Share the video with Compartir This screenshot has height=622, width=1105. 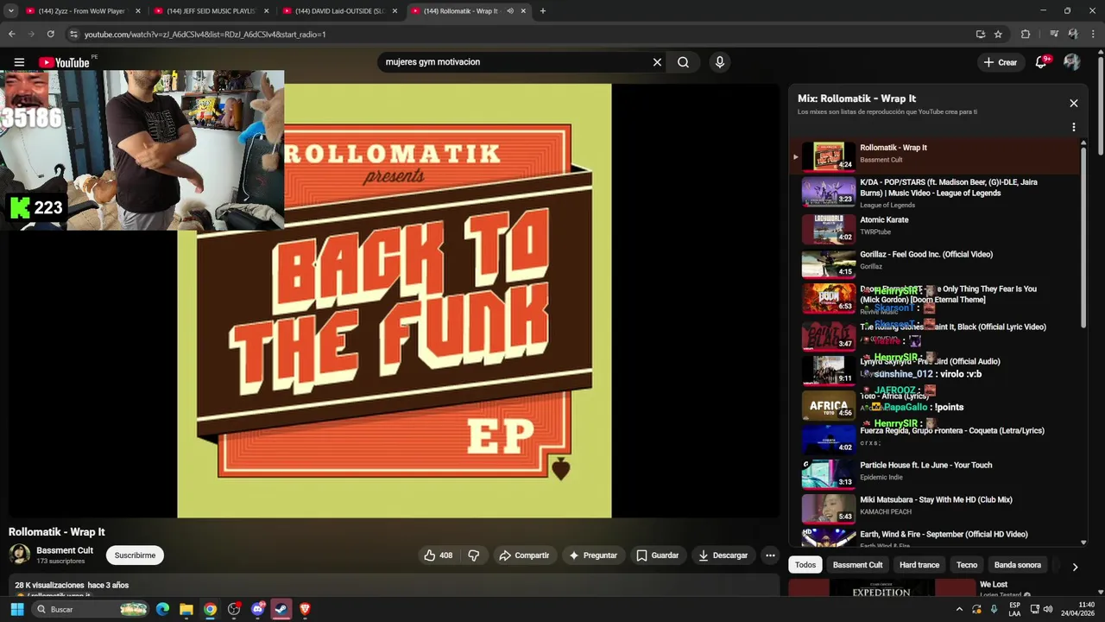coord(524,555)
